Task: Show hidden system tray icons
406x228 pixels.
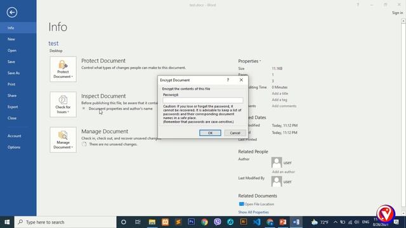Action: click(336, 222)
